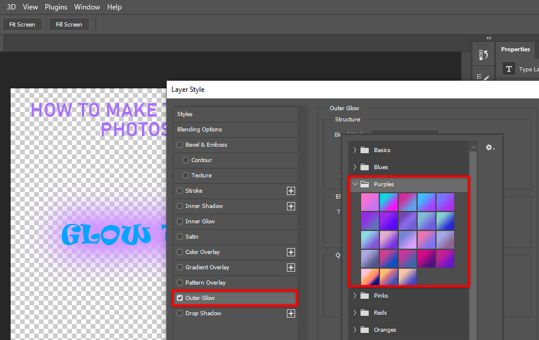Enable the Bevel & Emboss checkbox
This screenshot has height=340, width=539.
[180, 145]
